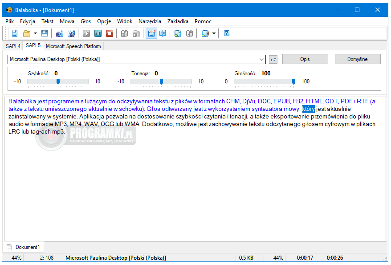Click the save audio file icon
This screenshot has height=265, width=391.
pyautogui.click(x=59, y=33)
